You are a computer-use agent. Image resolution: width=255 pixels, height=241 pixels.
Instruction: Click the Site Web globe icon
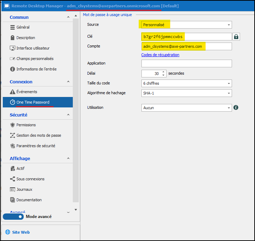tap(8, 232)
